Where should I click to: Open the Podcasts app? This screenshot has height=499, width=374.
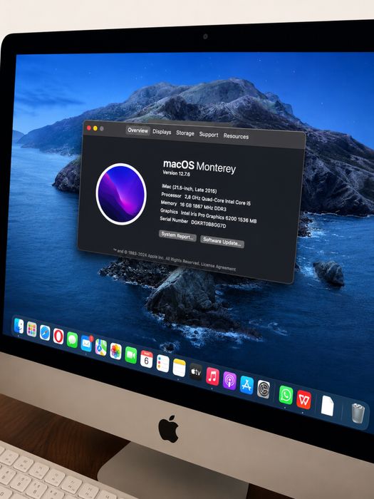229,381
